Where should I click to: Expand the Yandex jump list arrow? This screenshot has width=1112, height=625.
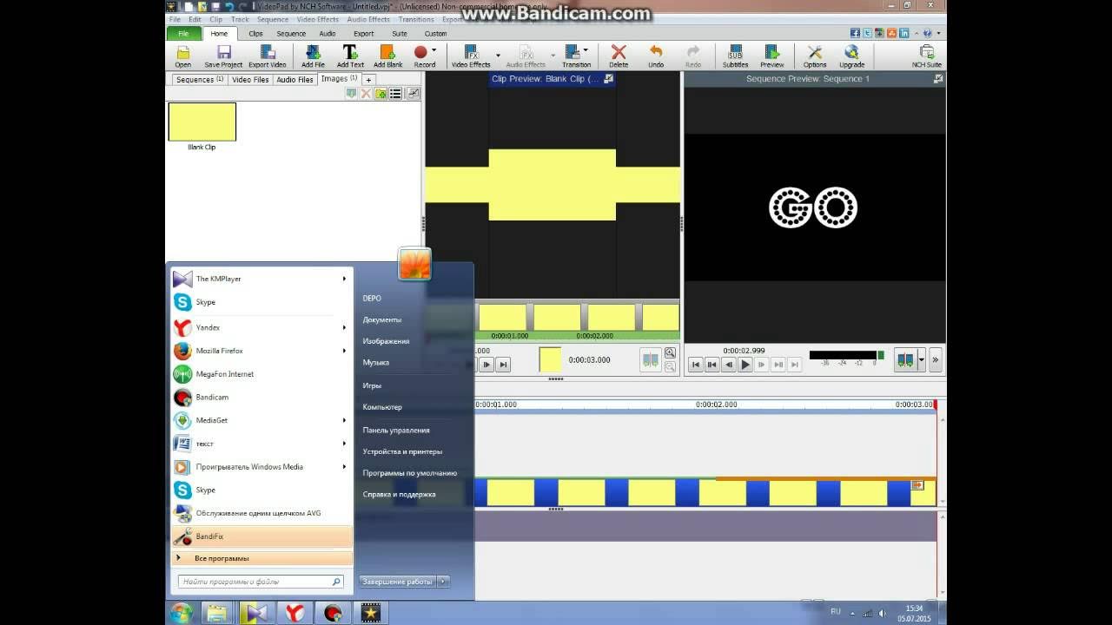[x=344, y=327]
